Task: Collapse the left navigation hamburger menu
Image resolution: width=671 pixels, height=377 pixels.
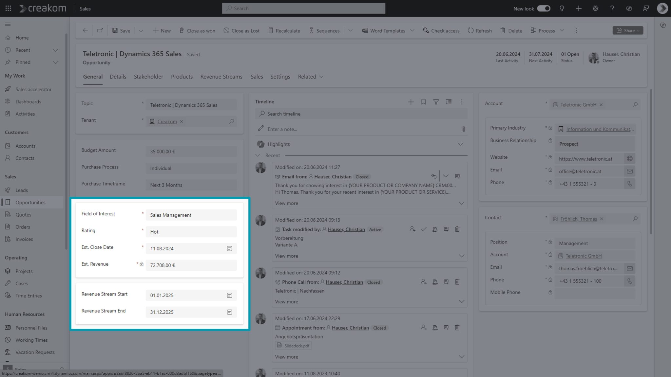Action: click(8, 24)
